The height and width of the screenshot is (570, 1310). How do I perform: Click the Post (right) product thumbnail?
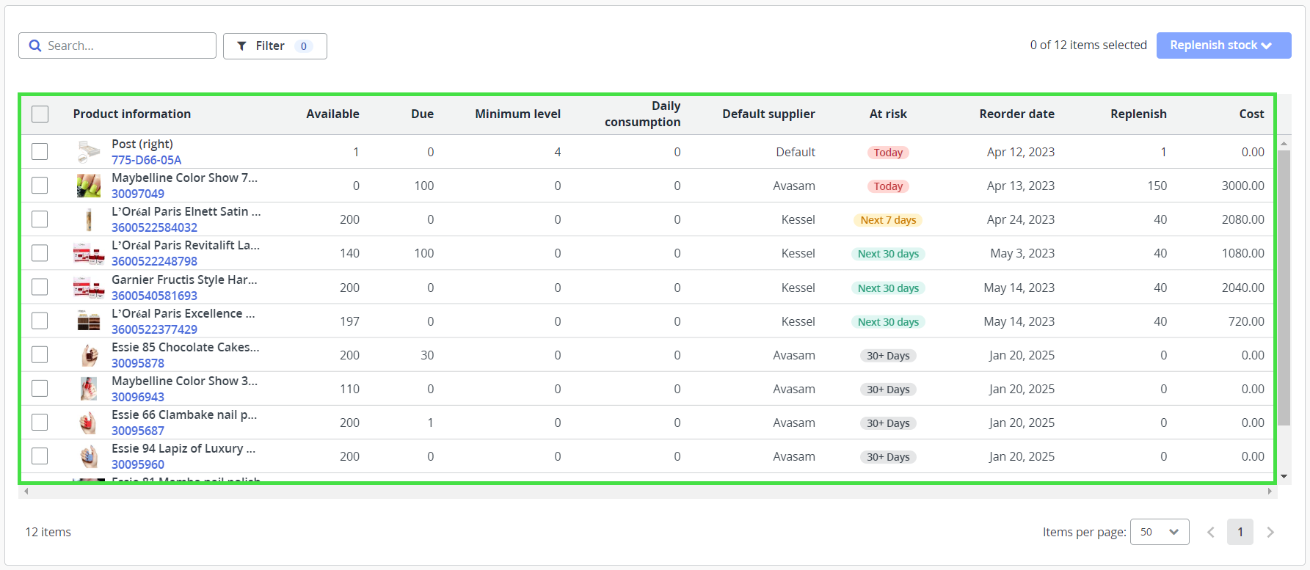[89, 152]
